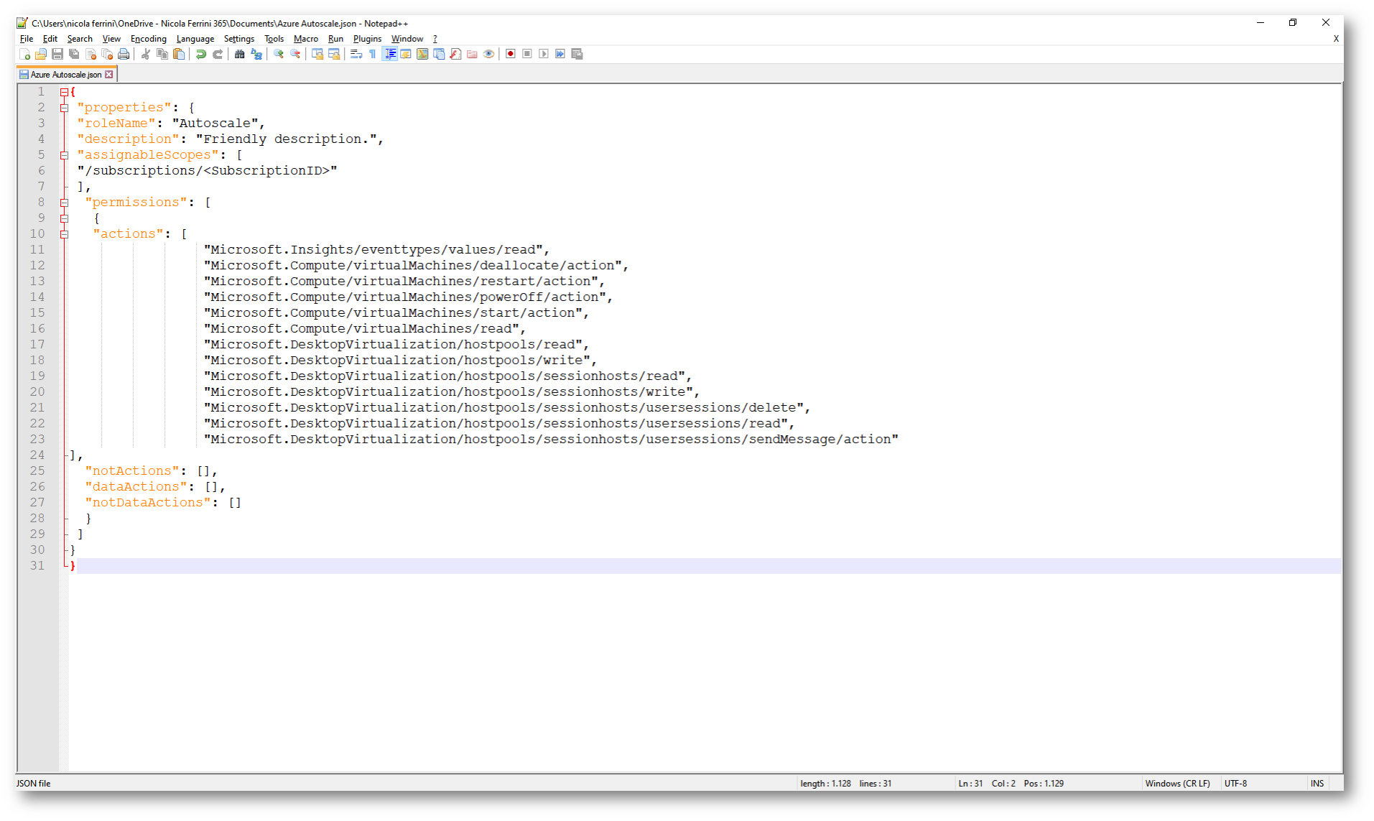The height and width of the screenshot is (821, 1374).
Task: Open the ? help menu
Action: point(435,39)
